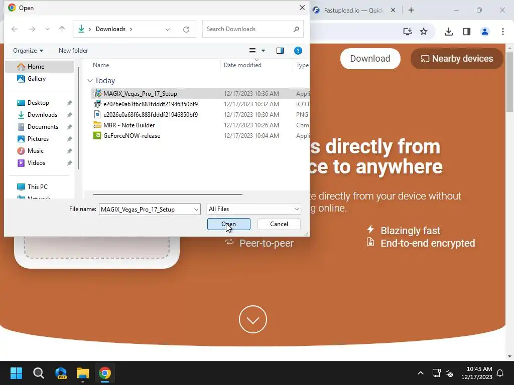The width and height of the screenshot is (514, 385).
Task: Sort files by Type column
Action: click(x=302, y=65)
